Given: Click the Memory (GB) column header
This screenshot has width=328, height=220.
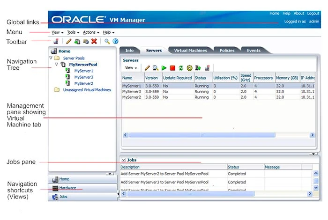Looking at the screenshot, I should [x=287, y=78].
